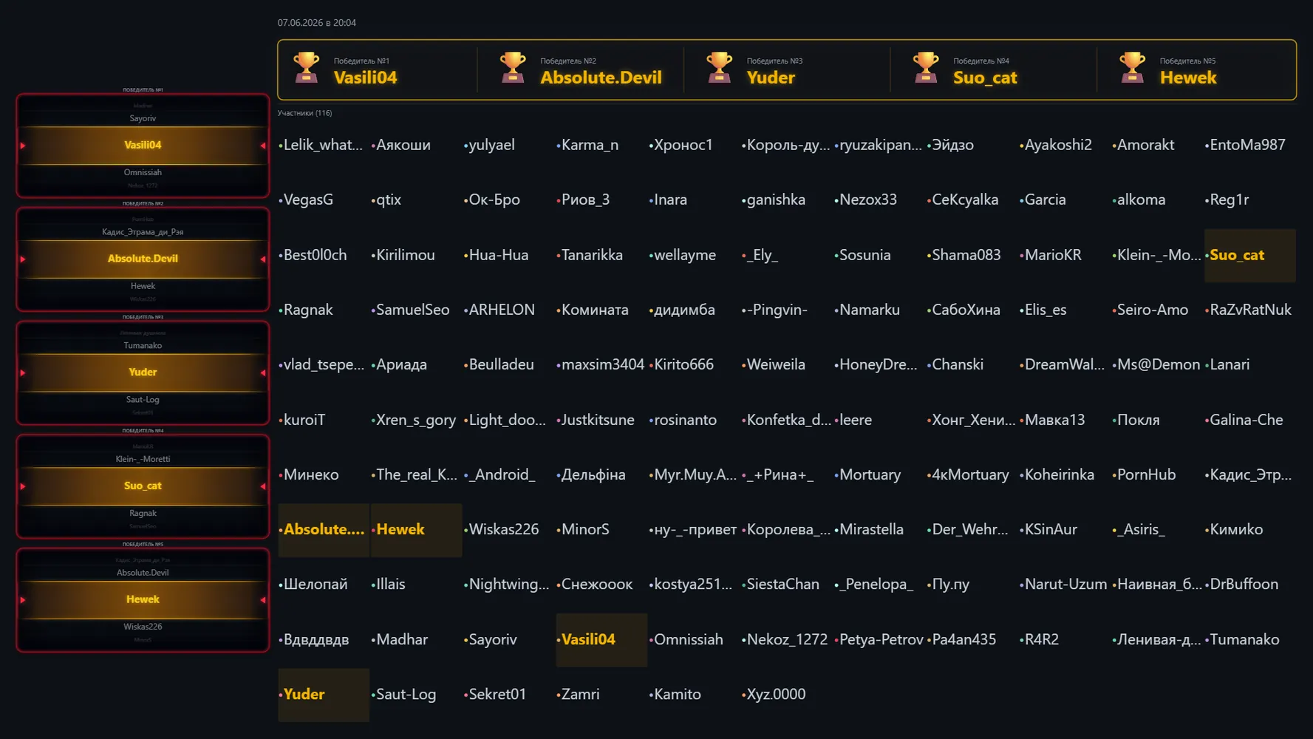Click left red arrow on Hewek roulette
1313x739 pixels.
(23, 600)
